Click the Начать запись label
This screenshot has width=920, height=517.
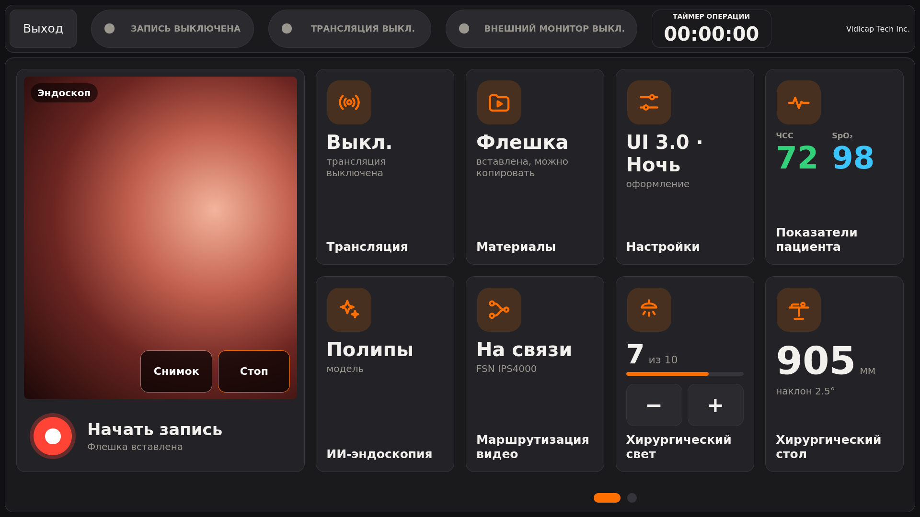pos(155,430)
